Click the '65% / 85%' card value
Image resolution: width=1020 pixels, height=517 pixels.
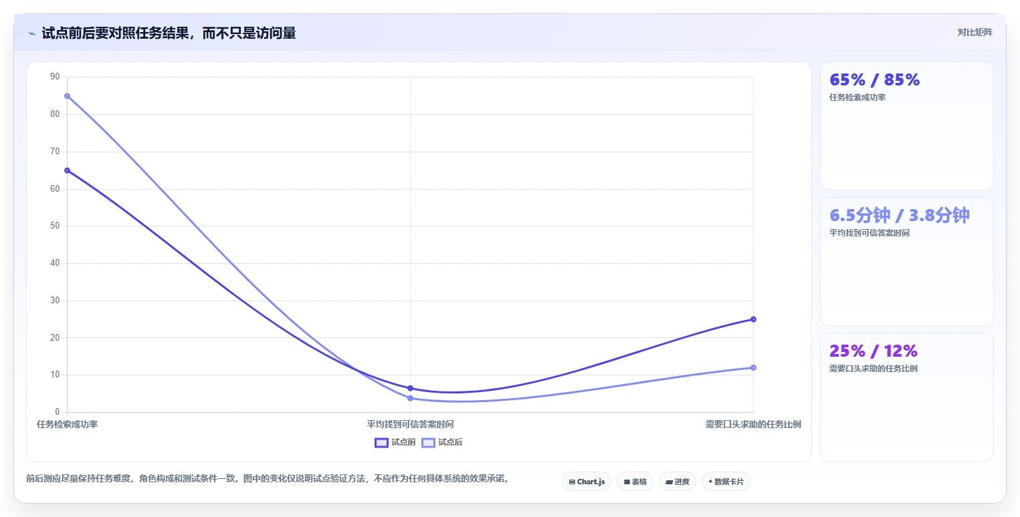coord(875,79)
